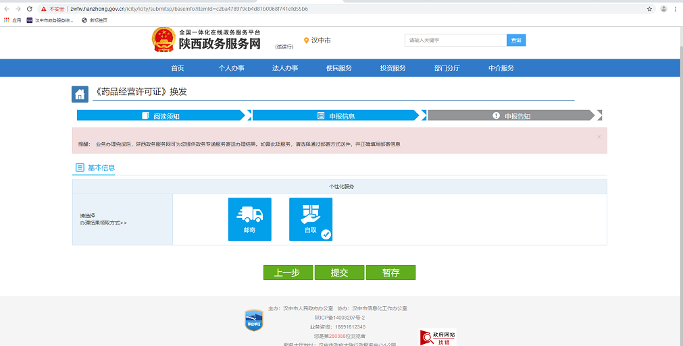Click the keyword search input field

point(455,40)
